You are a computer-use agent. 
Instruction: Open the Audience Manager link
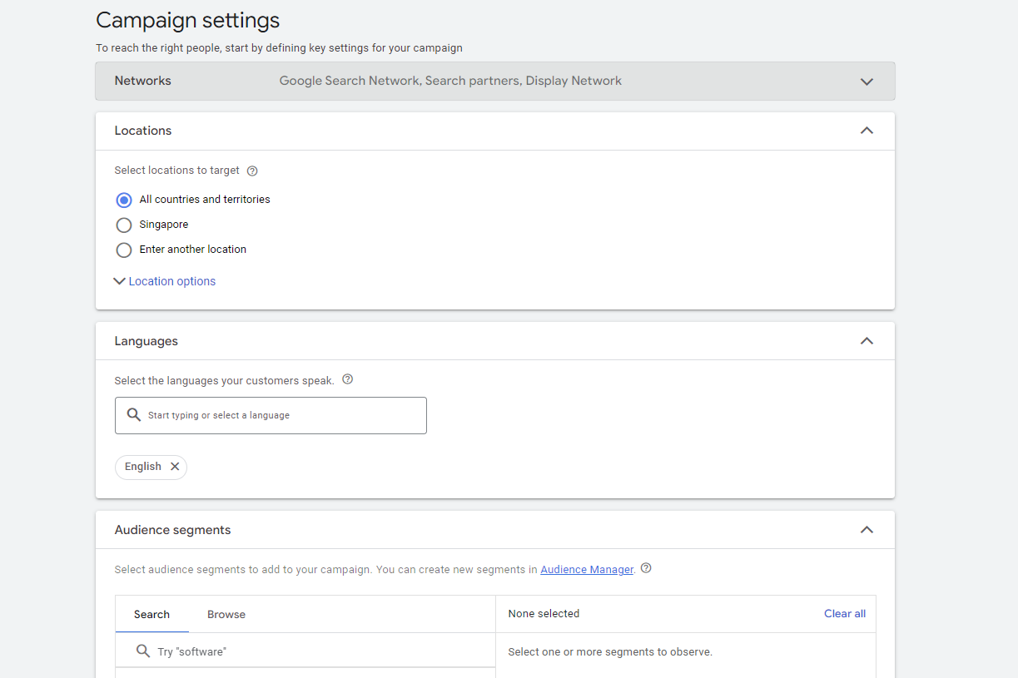[587, 570]
